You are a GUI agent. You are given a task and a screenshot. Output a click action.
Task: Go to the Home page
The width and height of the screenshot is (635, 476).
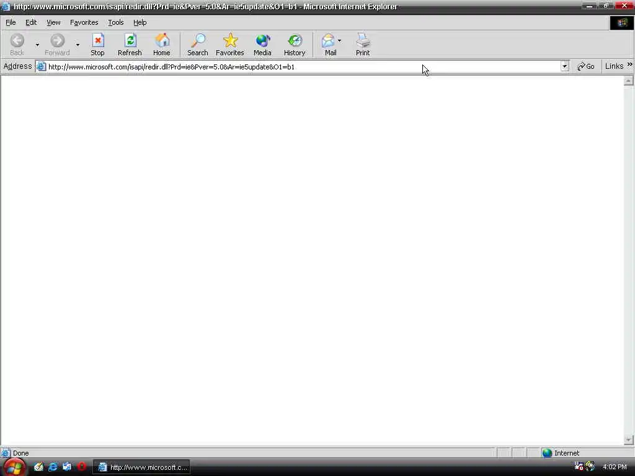click(x=162, y=45)
